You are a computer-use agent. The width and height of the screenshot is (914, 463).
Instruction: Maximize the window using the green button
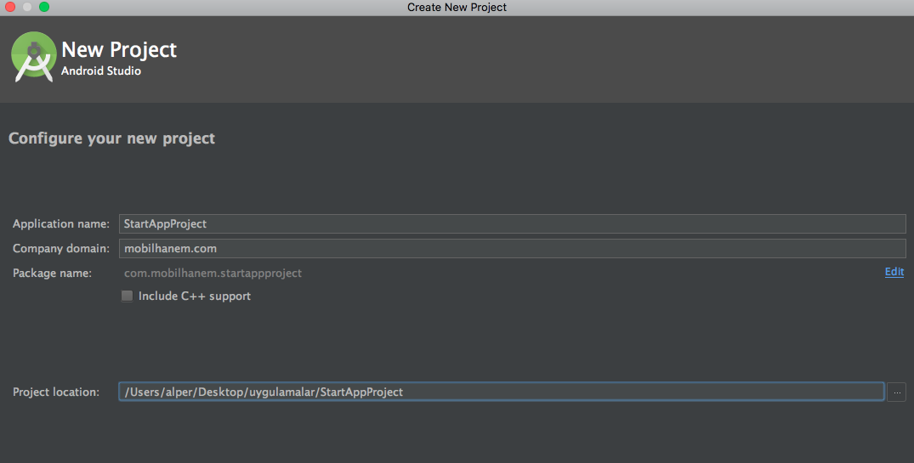click(x=44, y=7)
